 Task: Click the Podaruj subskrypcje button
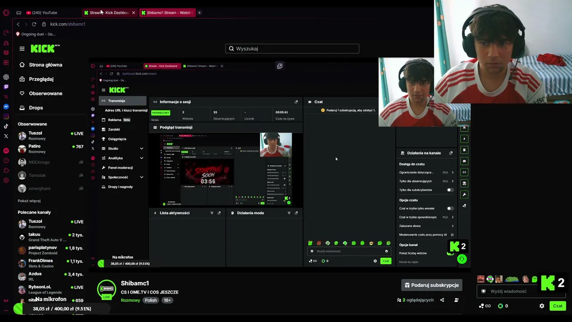tap(432, 285)
